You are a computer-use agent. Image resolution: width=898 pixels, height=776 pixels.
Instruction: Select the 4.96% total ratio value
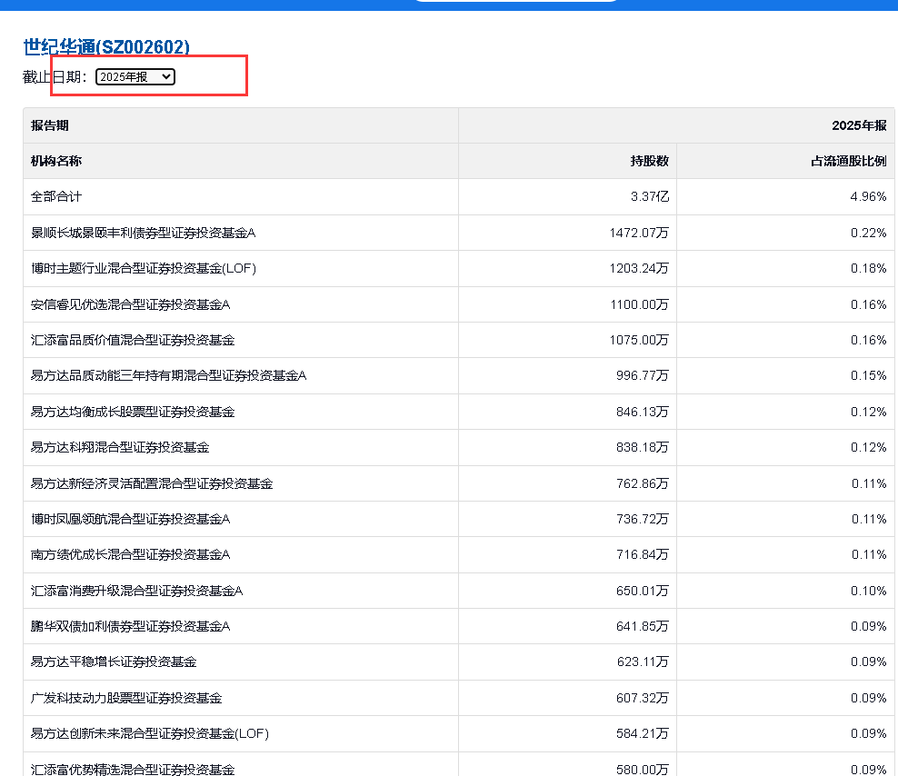(x=868, y=196)
